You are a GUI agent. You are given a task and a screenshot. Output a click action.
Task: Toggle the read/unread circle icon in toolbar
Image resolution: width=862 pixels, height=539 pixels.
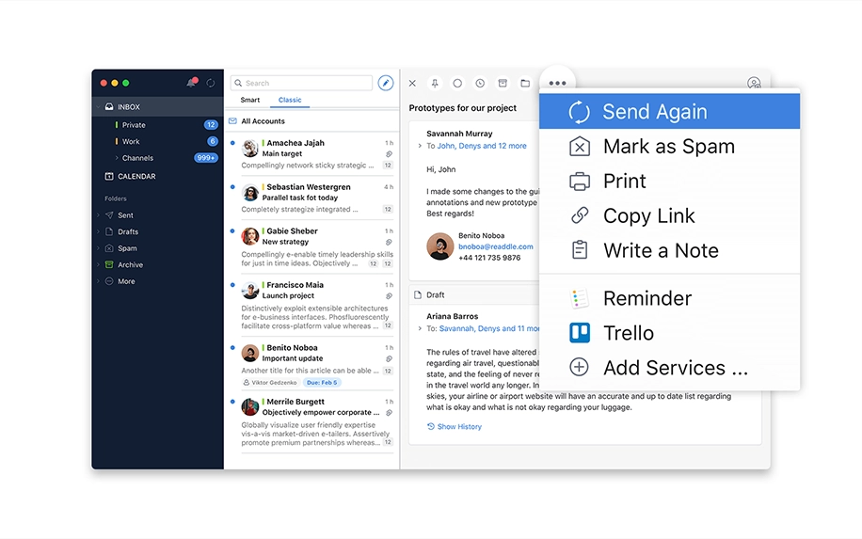(x=457, y=83)
